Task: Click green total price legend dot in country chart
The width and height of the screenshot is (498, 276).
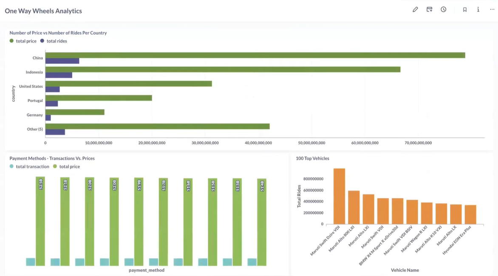Action: tap(12, 41)
